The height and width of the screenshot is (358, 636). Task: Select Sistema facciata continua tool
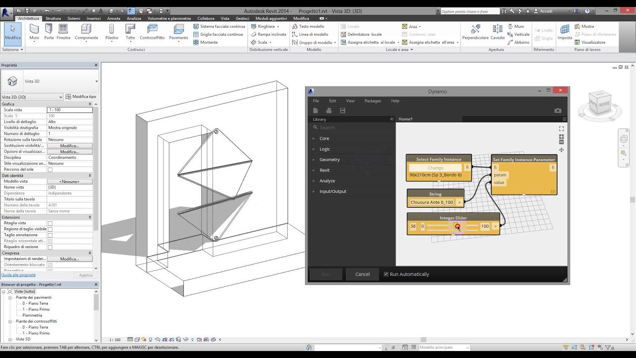219,26
